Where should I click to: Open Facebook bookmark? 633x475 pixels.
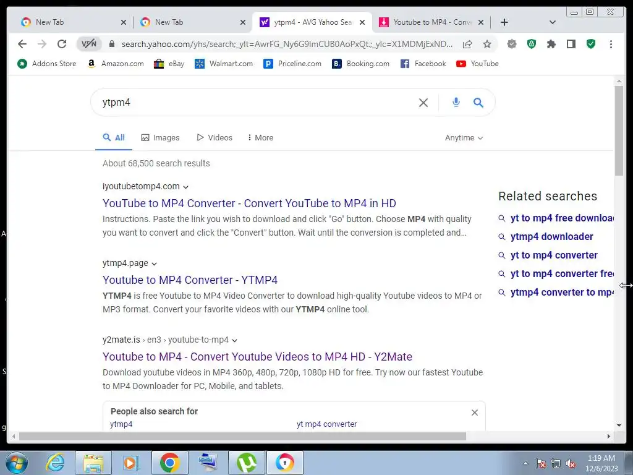[x=423, y=64]
